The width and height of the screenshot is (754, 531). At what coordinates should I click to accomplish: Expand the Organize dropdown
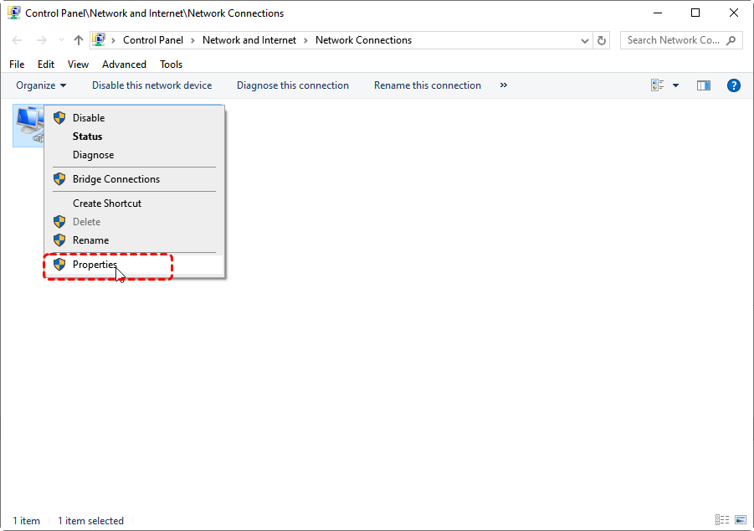click(41, 85)
